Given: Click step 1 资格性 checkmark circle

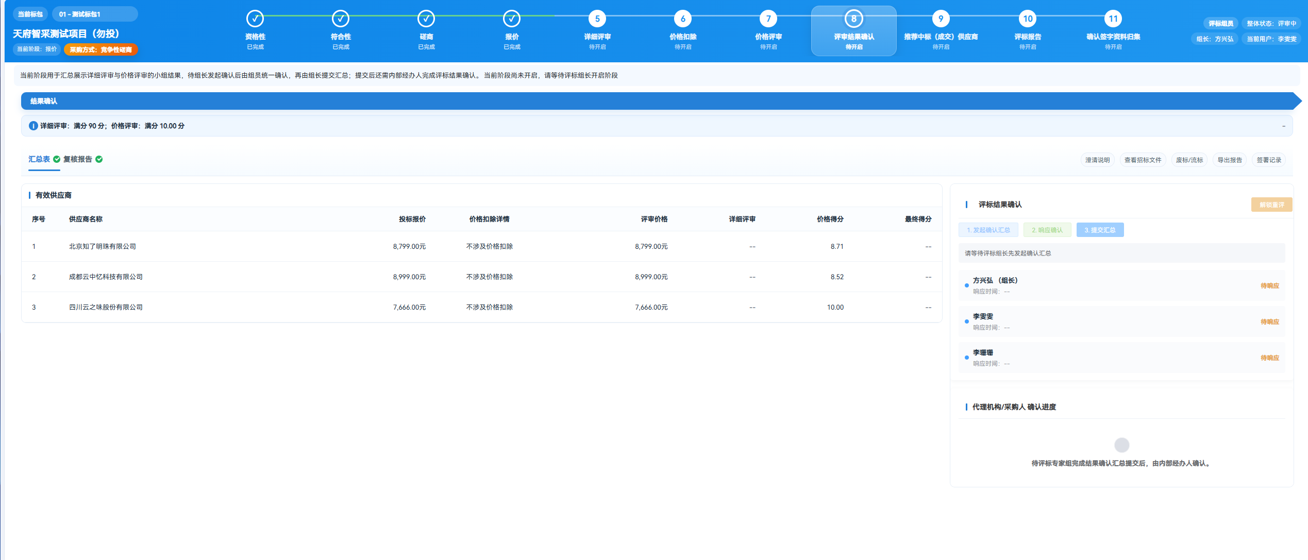Looking at the screenshot, I should [x=255, y=19].
